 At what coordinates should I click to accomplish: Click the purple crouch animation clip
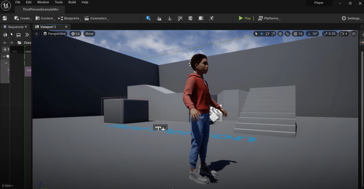(28, 72)
